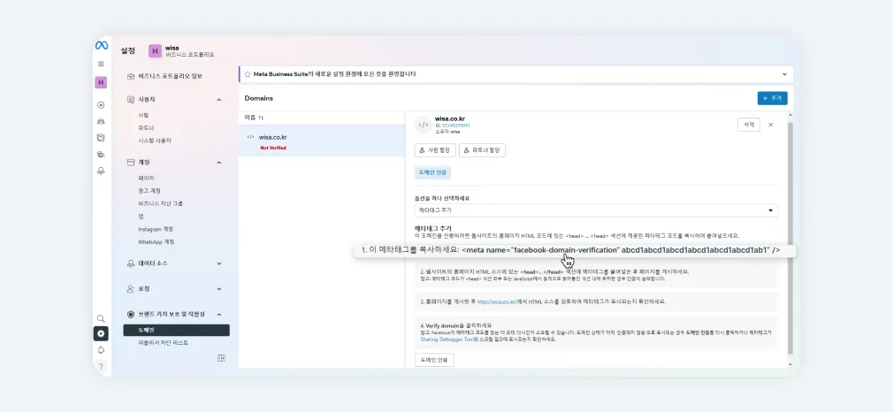Click the purple H portfolio avatar beside wisa
The width and height of the screenshot is (893, 412).
155,50
